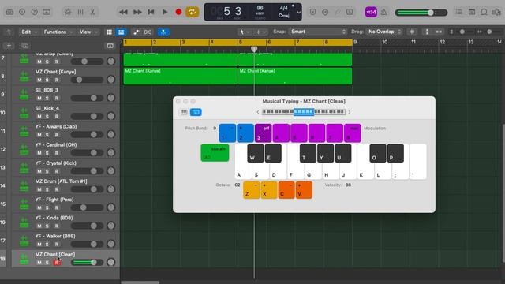
Task: Open the Functions menu in Tracks area
Action: click(x=58, y=32)
